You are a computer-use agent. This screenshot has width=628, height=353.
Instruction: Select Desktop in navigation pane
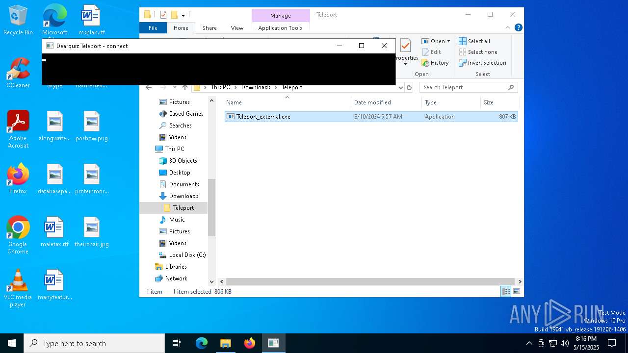[174, 173]
